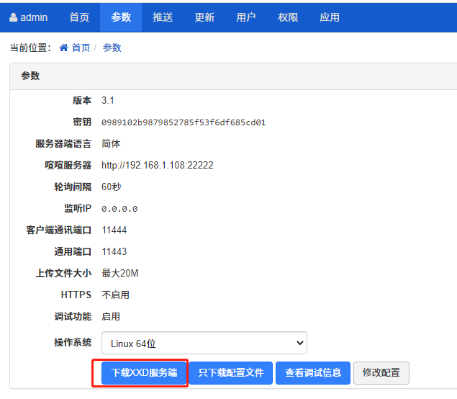Expand the 操作系统 Linux 64位 dropdown
The height and width of the screenshot is (399, 457).
click(x=204, y=342)
